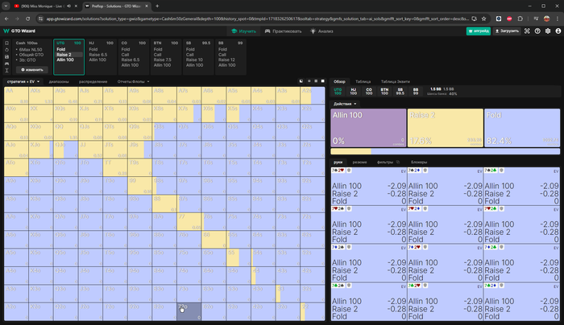The width and height of the screenshot is (564, 325).
Task: Click the GTO Wizard logo
Action: [x=19, y=31]
